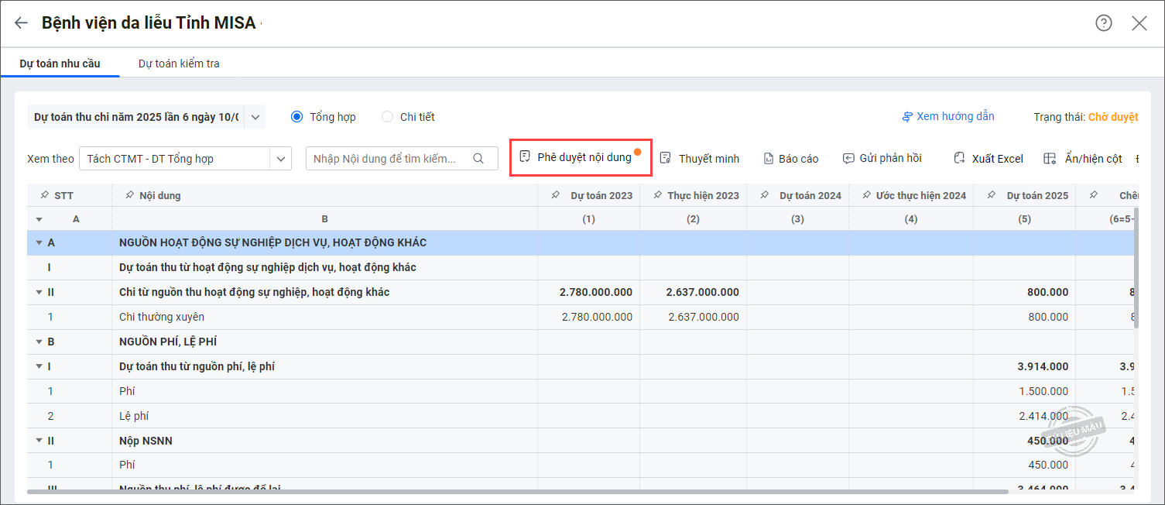1165x505 pixels.
Task: Click Gửi phản hồi in toolbar
Action: [882, 159]
